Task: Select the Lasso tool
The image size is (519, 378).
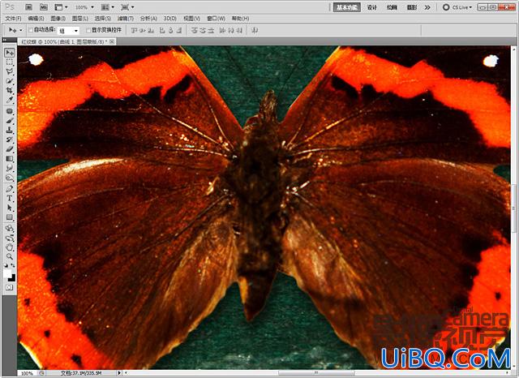Action: 10,71
